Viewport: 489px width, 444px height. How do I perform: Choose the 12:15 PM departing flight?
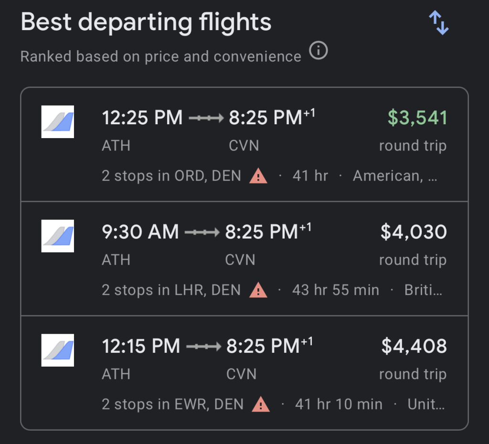[x=141, y=347]
